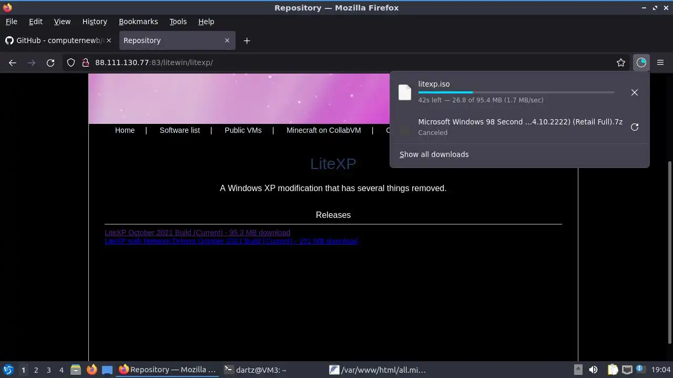673x378 pixels.
Task: Launch file manager from panel
Action: (76, 370)
